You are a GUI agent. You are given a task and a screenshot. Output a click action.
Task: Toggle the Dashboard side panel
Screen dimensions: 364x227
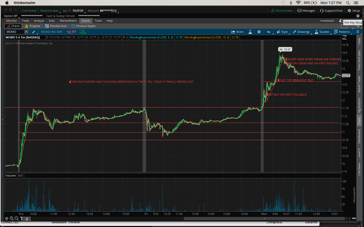(x=359, y=136)
